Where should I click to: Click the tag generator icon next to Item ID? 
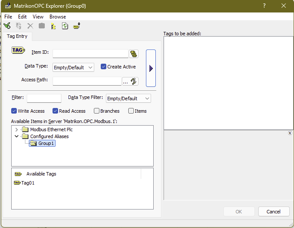pos(134,54)
